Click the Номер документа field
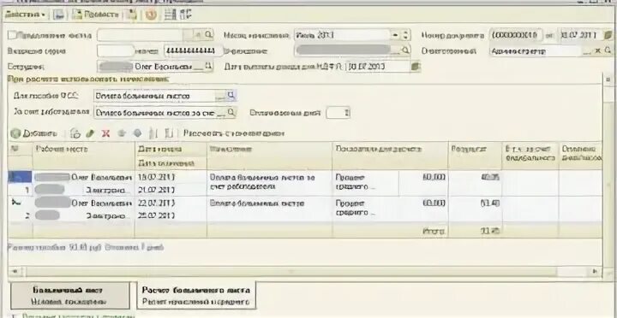The height and width of the screenshot is (318, 617). coord(516,35)
